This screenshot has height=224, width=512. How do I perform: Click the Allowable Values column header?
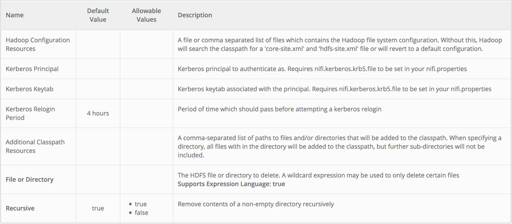pyautogui.click(x=146, y=15)
